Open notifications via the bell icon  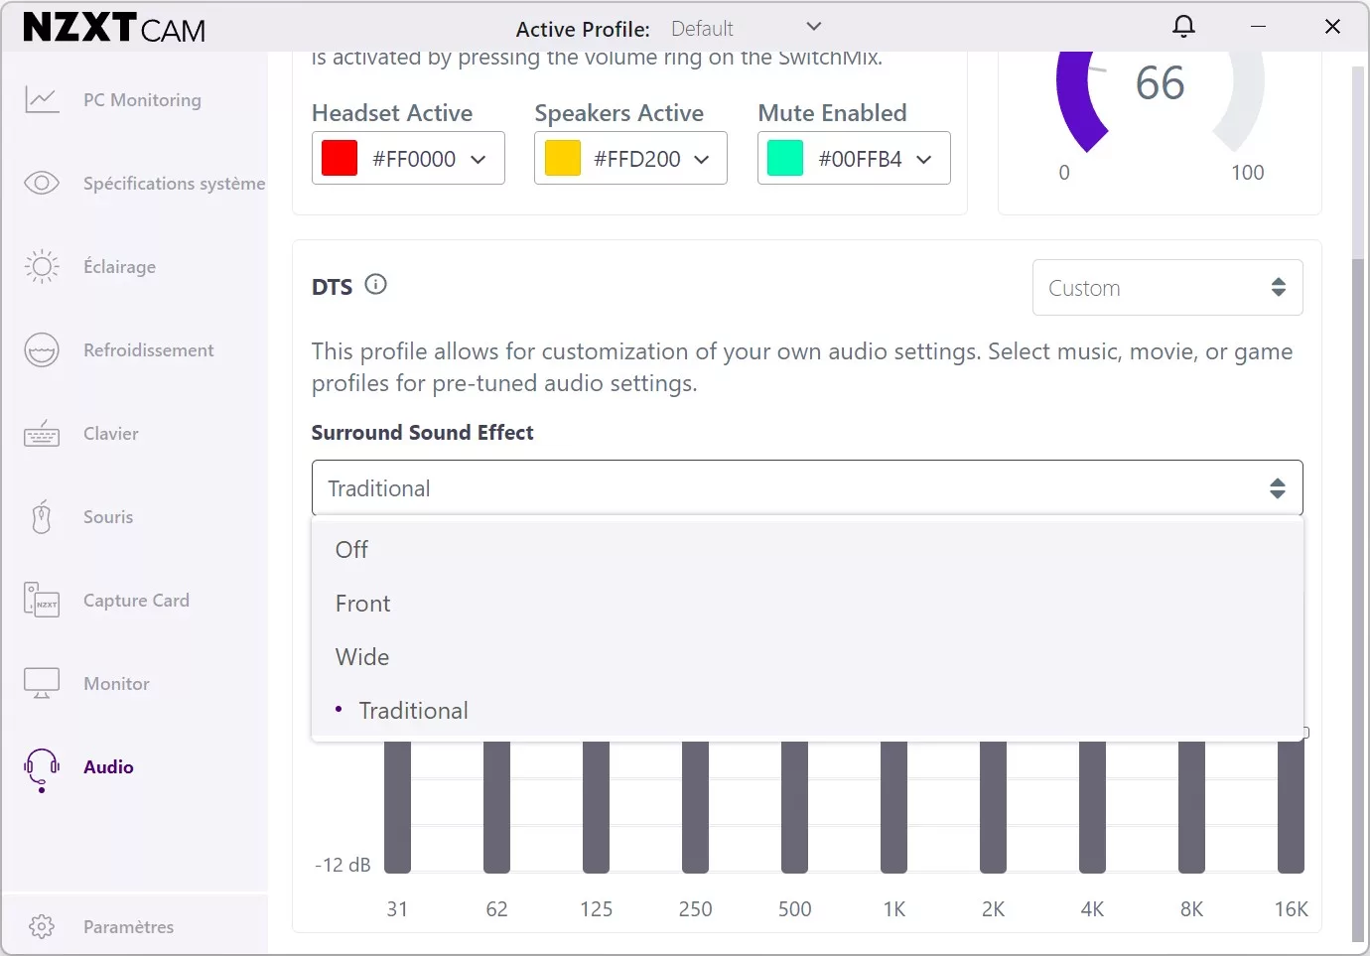click(1183, 26)
